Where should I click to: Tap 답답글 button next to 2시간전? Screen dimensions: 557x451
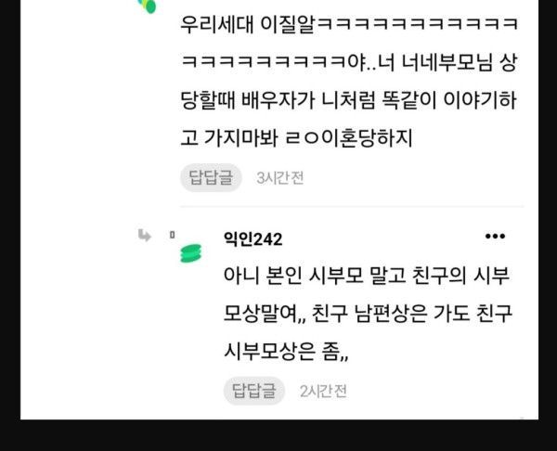point(254,391)
